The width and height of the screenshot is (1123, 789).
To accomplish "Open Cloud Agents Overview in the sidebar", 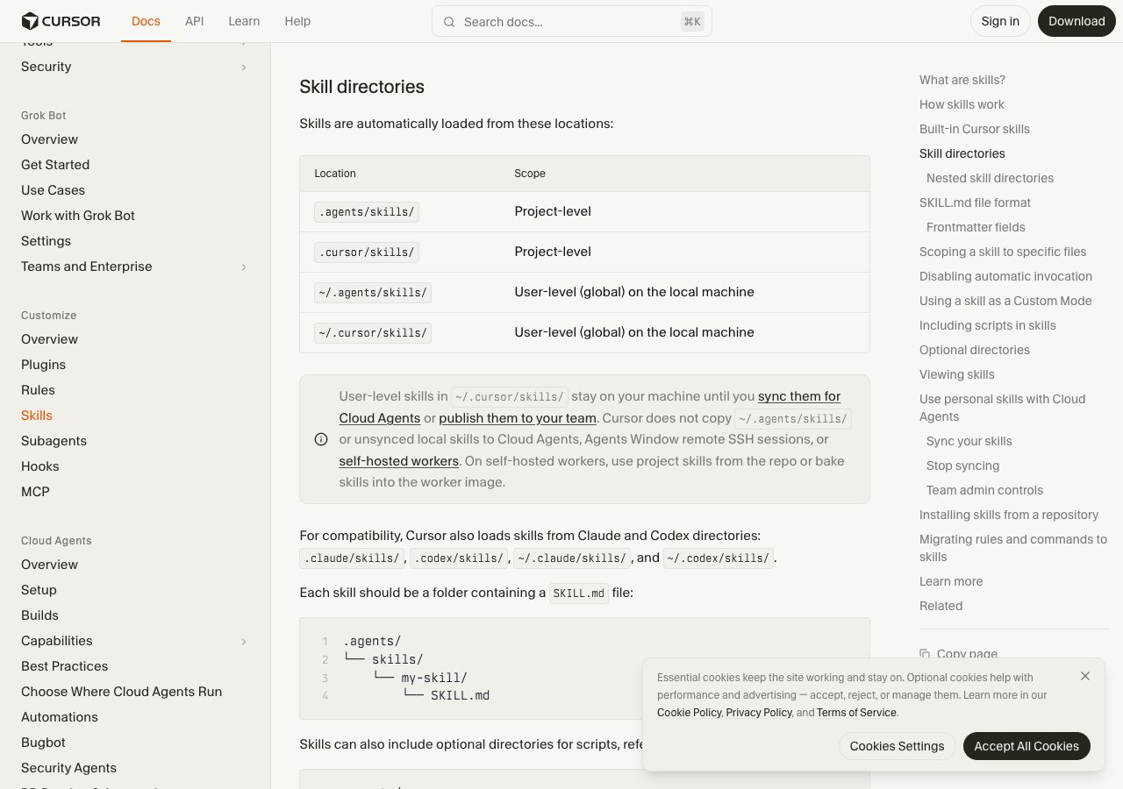I will 49,565.
